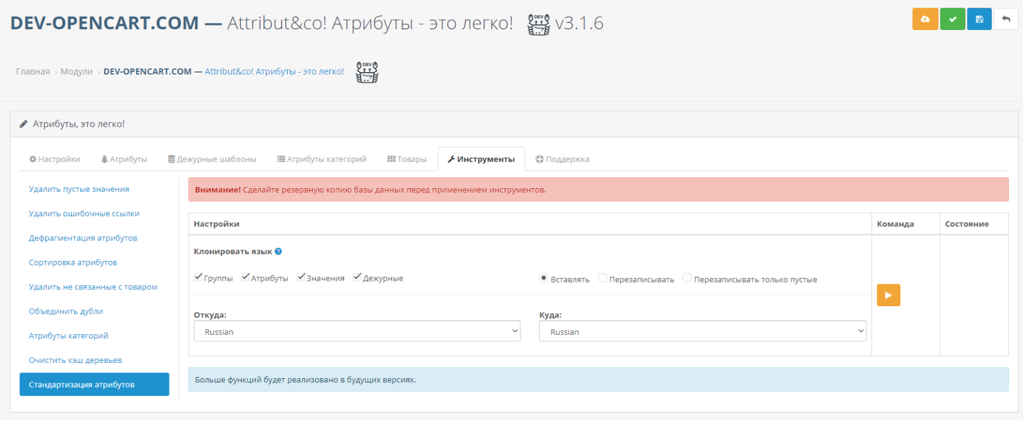Uncheck the Атрибуты checkbox
1023x421 pixels.
(246, 277)
